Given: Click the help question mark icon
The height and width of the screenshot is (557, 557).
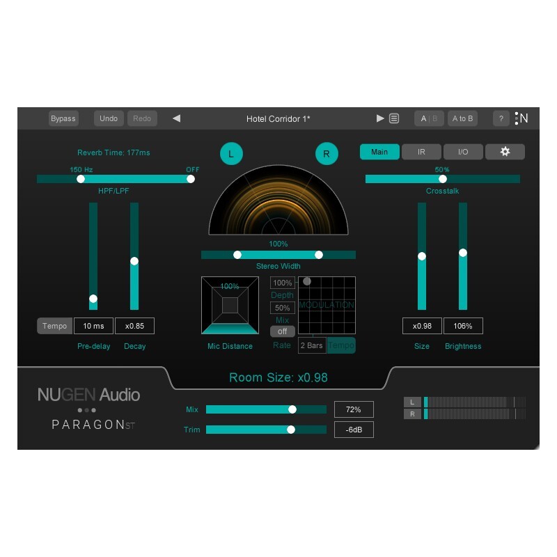Looking at the screenshot, I should [x=501, y=118].
